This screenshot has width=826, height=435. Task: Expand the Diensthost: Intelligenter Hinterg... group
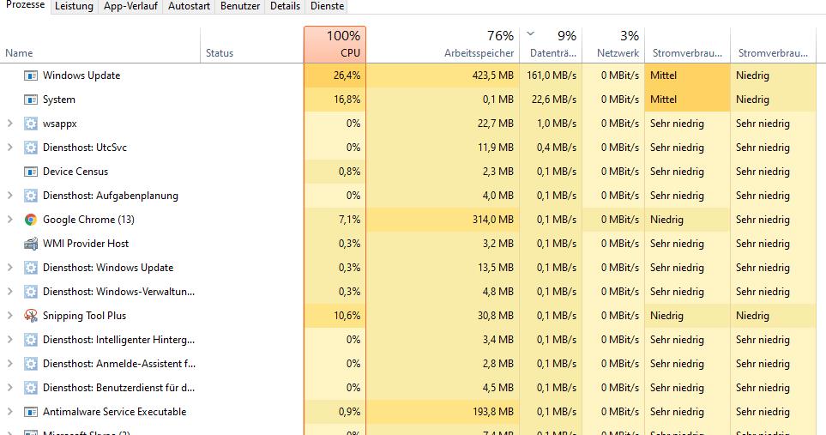[9, 340]
